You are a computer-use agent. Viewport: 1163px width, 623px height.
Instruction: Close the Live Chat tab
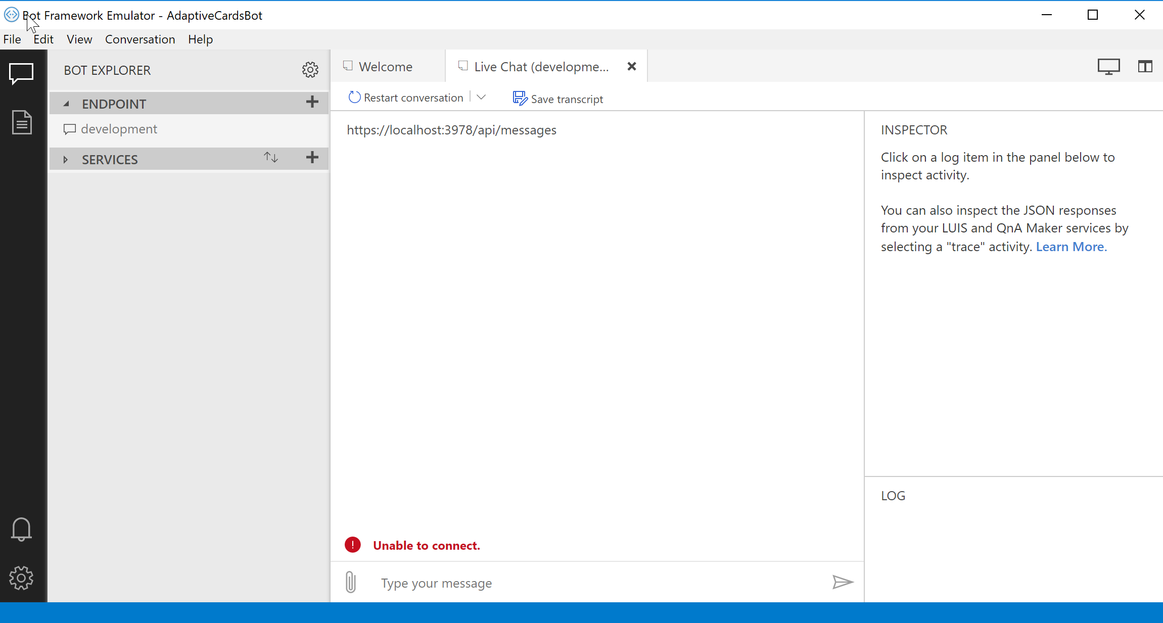point(632,66)
